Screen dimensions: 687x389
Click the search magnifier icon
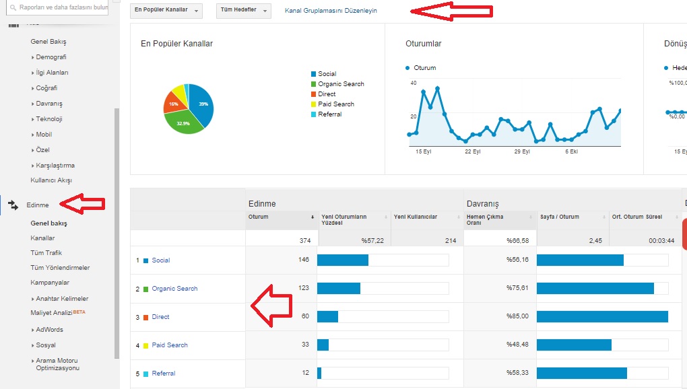(x=13, y=8)
